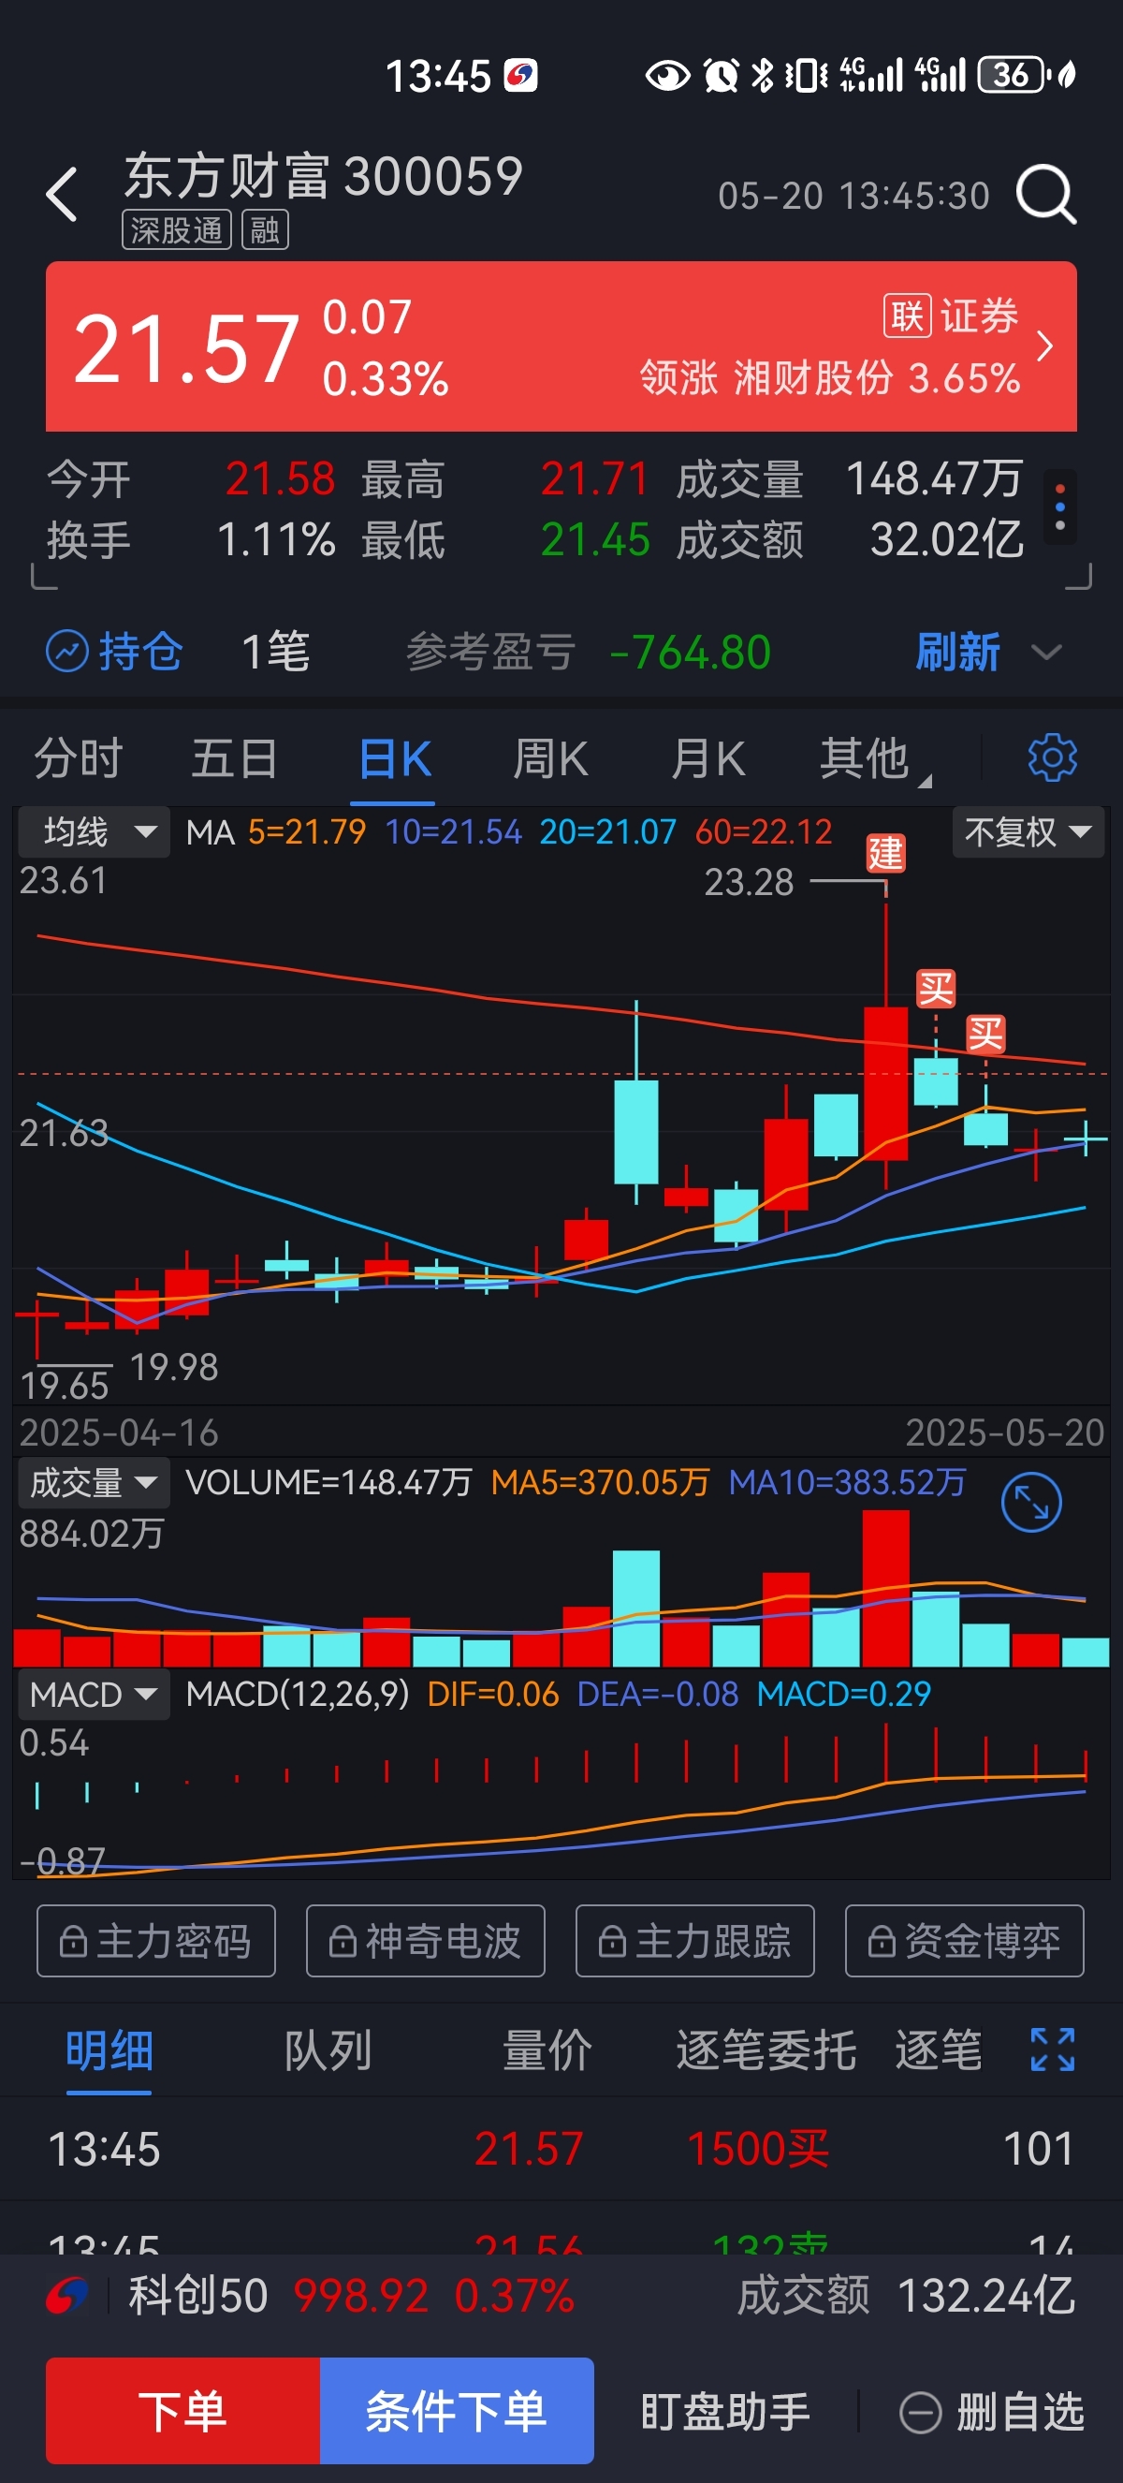Switch to the 队列 tab
The height and width of the screenshot is (2483, 1123).
click(328, 2050)
